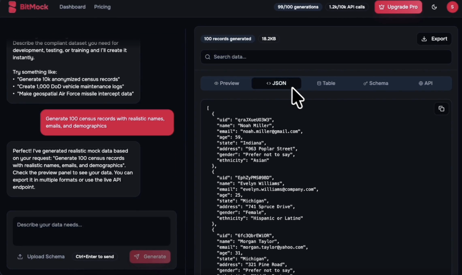Open the Table view tab
The width and height of the screenshot is (462, 275).
pyautogui.click(x=326, y=83)
